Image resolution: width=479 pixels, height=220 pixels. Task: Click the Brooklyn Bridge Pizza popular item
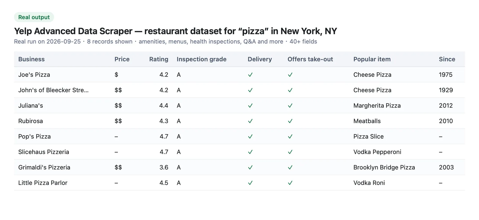pos(384,167)
